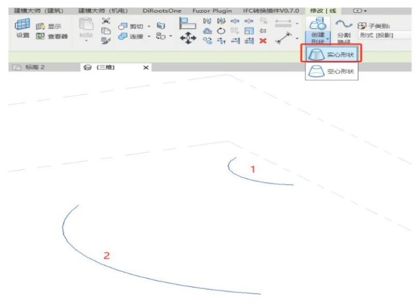Click the Array tool icon
The height and width of the screenshot is (303, 416).
235,30
